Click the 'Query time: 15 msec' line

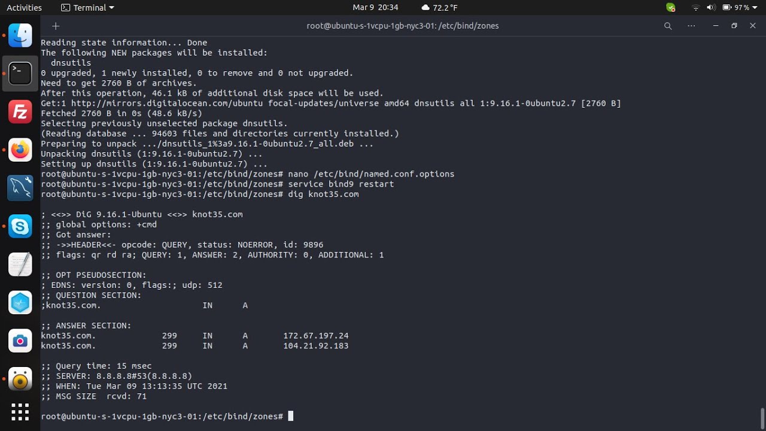96,366
